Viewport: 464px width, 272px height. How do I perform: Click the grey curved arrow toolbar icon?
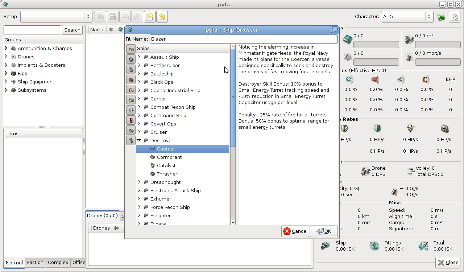(x=137, y=17)
